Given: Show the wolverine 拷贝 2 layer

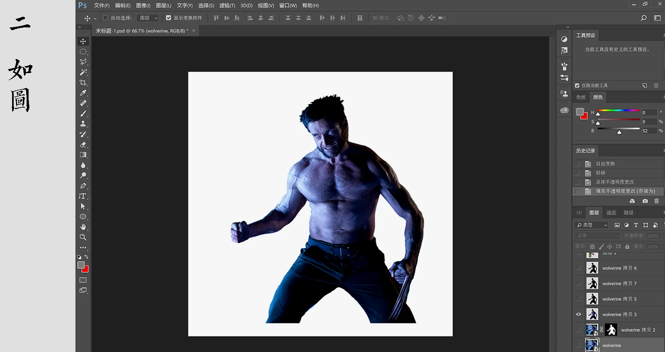Looking at the screenshot, I should (x=579, y=330).
